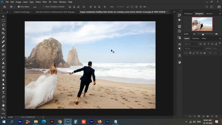222x125 pixels.
Task: Click add layer mask button
Action: tap(199, 116)
